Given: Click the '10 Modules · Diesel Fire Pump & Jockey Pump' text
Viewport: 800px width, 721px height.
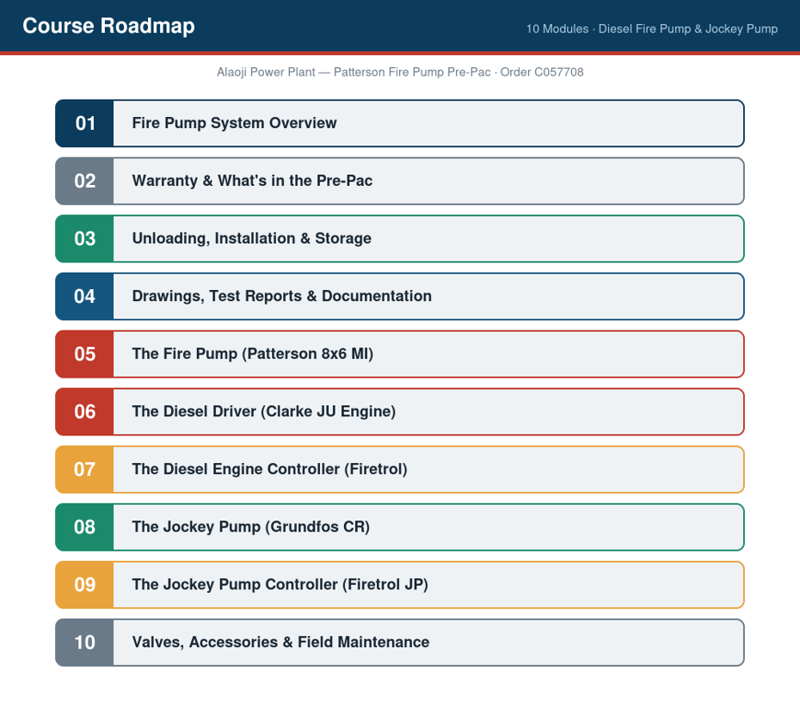Looking at the screenshot, I should pyautogui.click(x=652, y=28).
